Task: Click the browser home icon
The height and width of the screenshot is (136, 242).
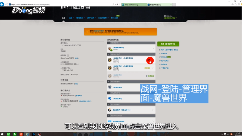Action: pyautogui.click(x=233, y=5)
